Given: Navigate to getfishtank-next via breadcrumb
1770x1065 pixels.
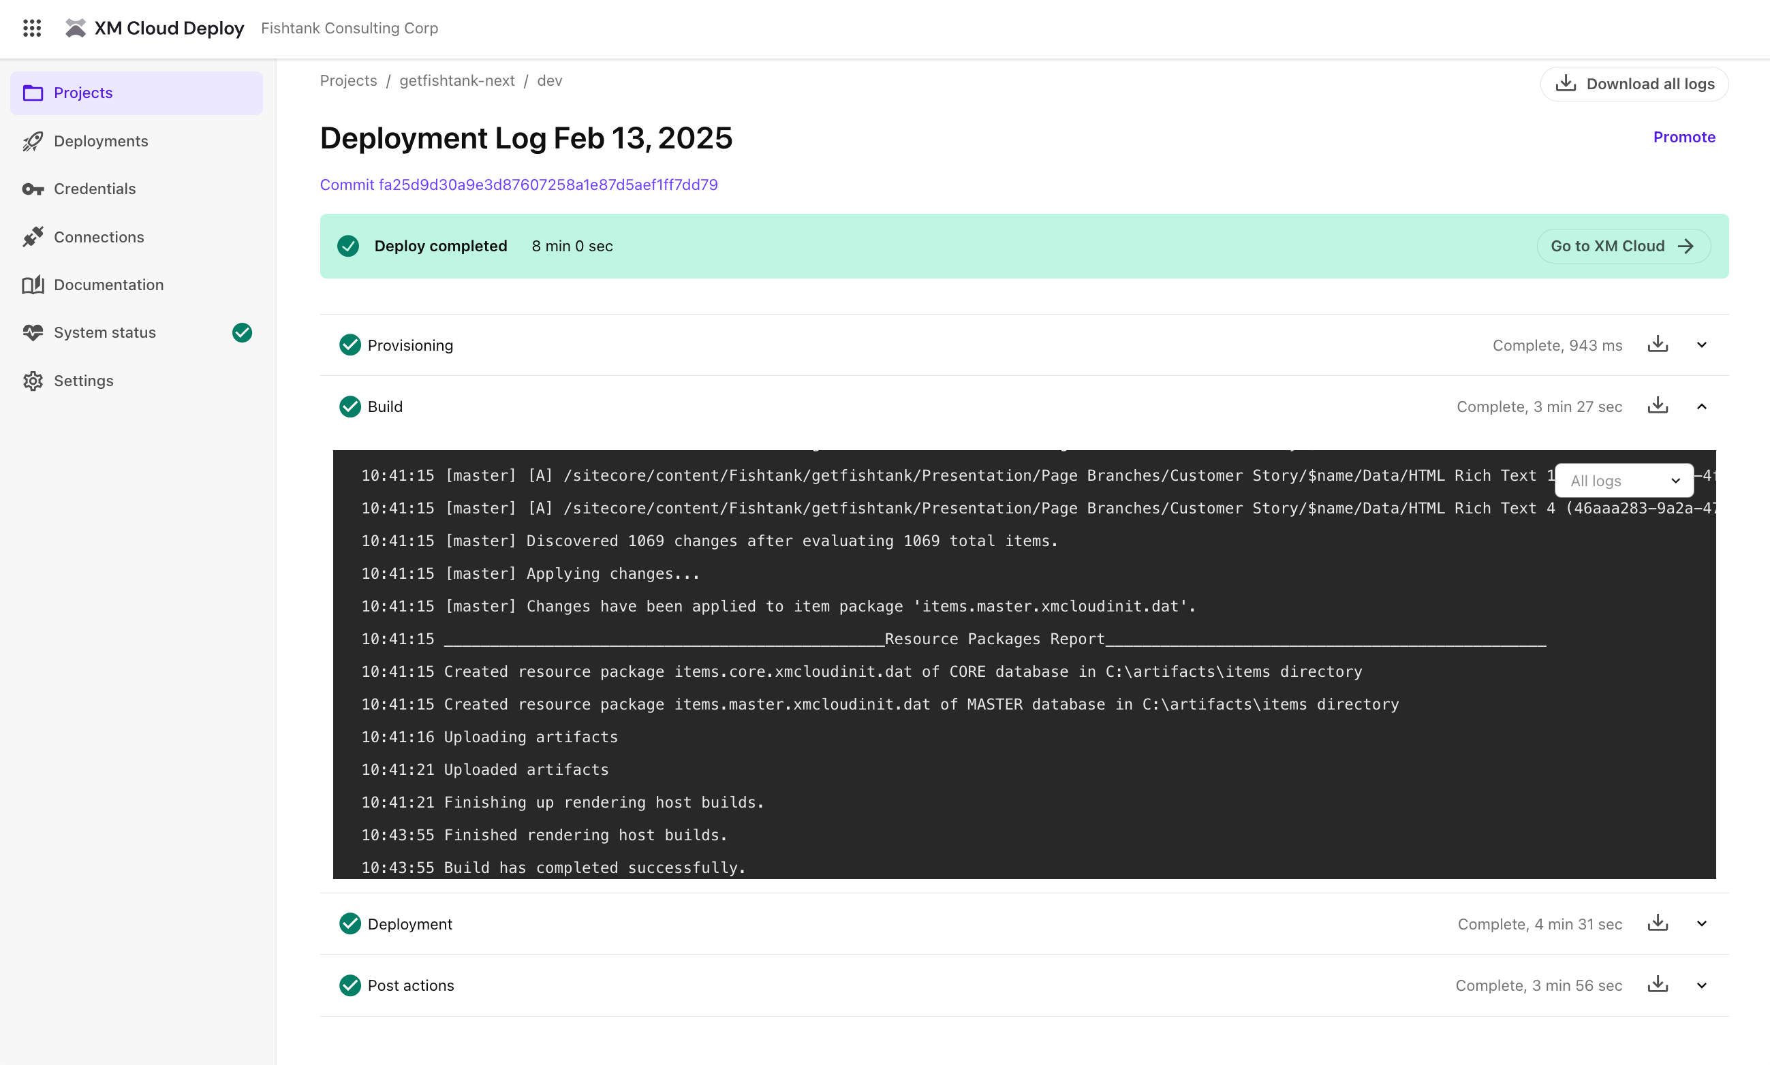Looking at the screenshot, I should 456,80.
